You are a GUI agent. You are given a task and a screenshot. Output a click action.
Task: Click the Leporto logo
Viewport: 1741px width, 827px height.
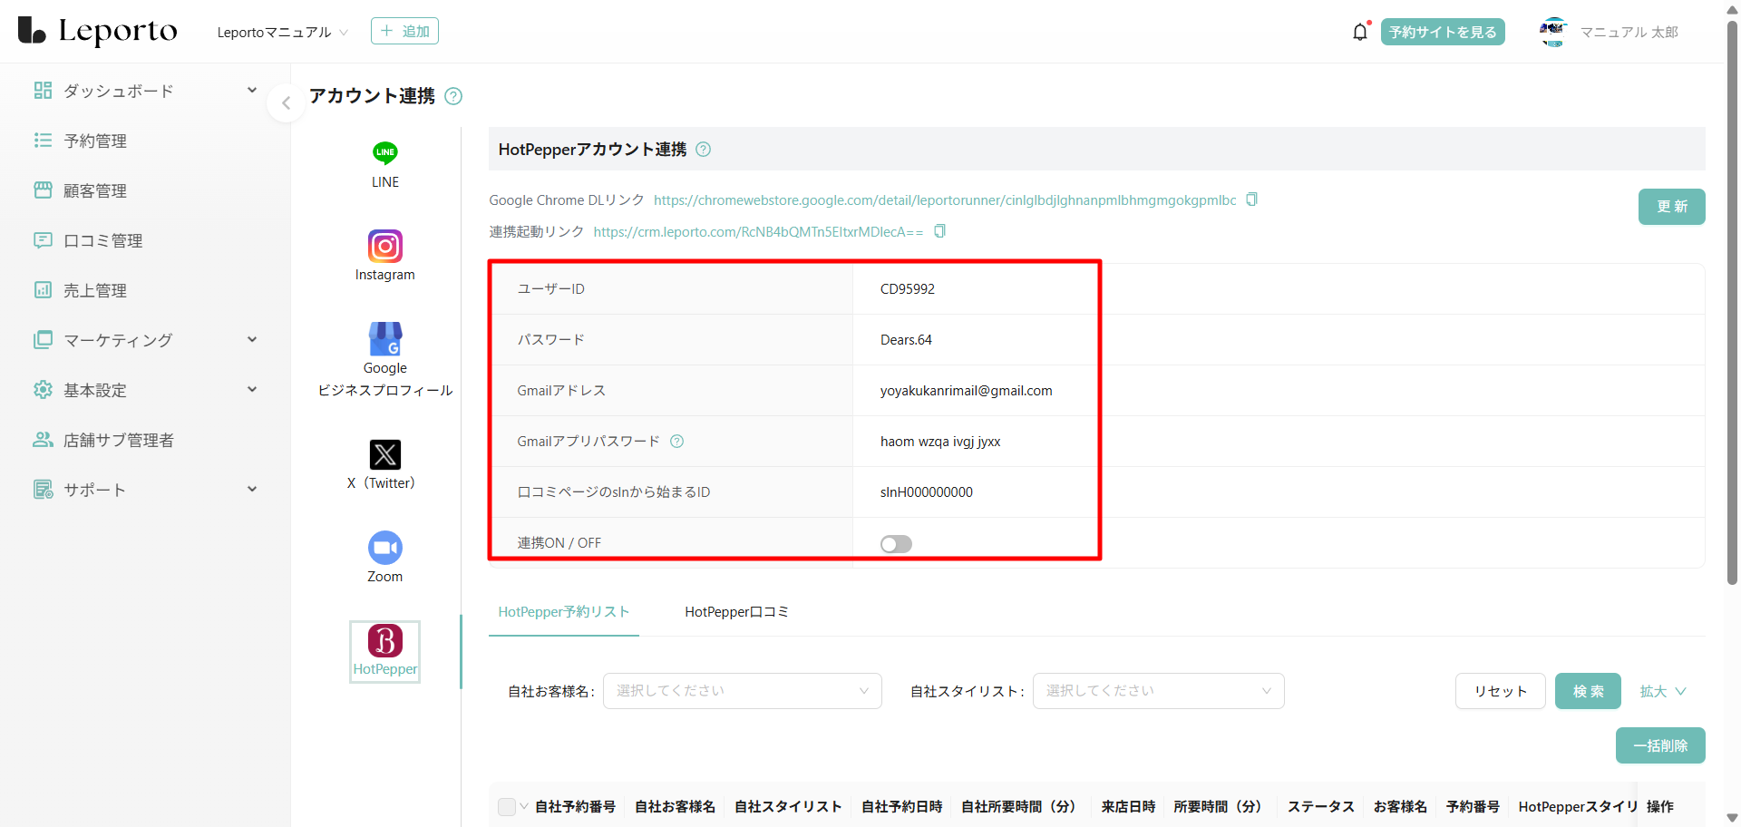point(98,31)
